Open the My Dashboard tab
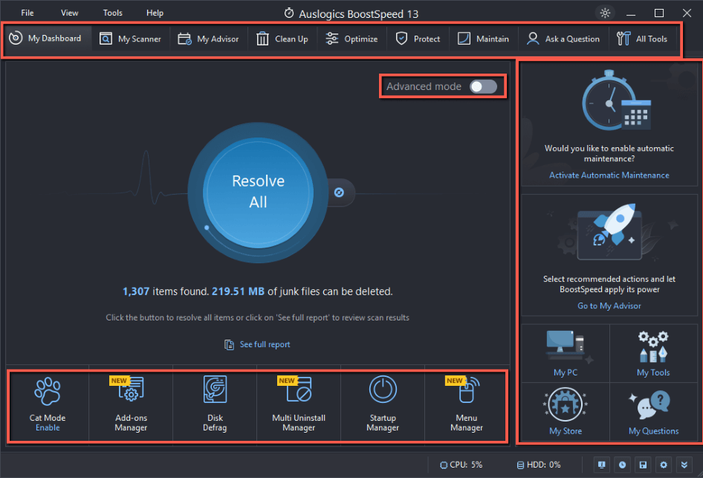 click(47, 39)
